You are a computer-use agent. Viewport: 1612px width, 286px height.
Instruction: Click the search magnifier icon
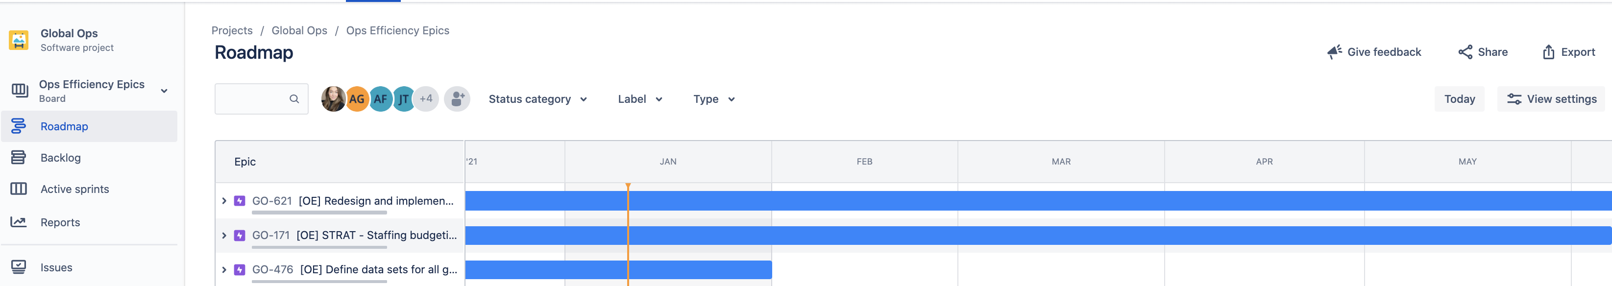click(293, 99)
